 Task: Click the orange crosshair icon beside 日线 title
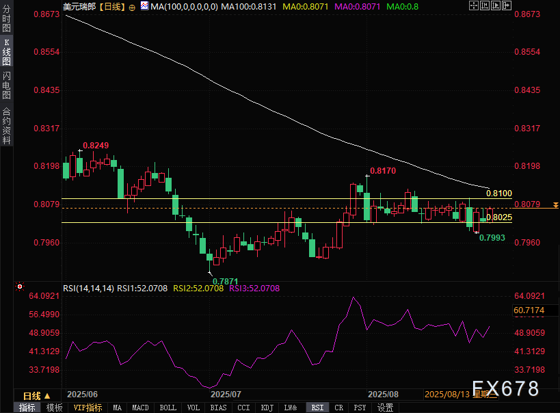[132, 6]
